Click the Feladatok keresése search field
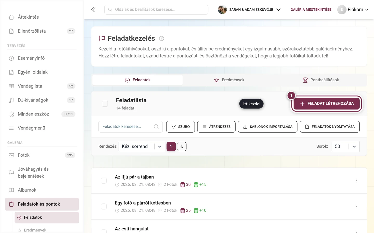 131,127
